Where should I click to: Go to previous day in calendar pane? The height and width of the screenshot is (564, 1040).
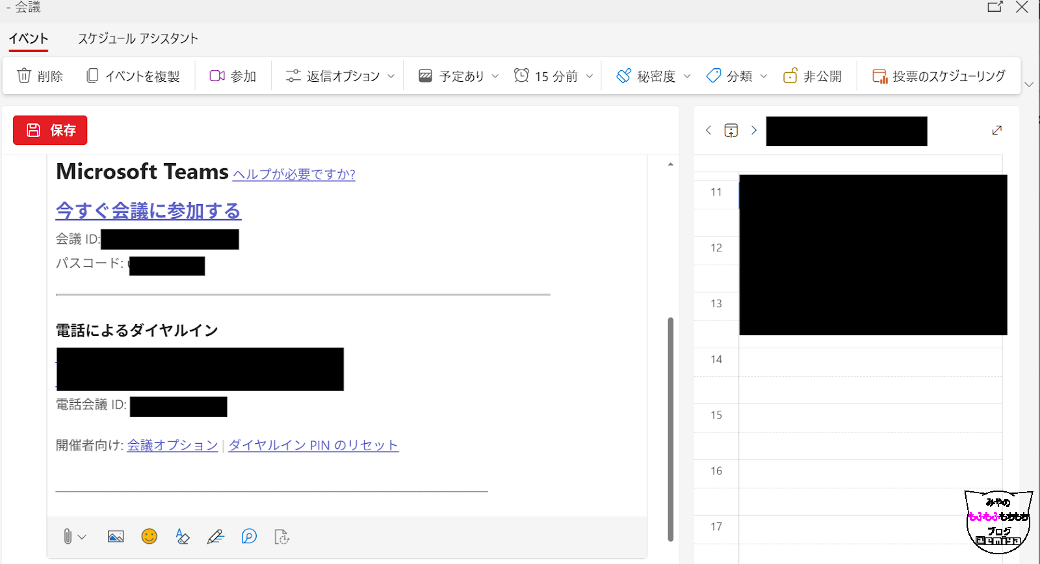[708, 130]
